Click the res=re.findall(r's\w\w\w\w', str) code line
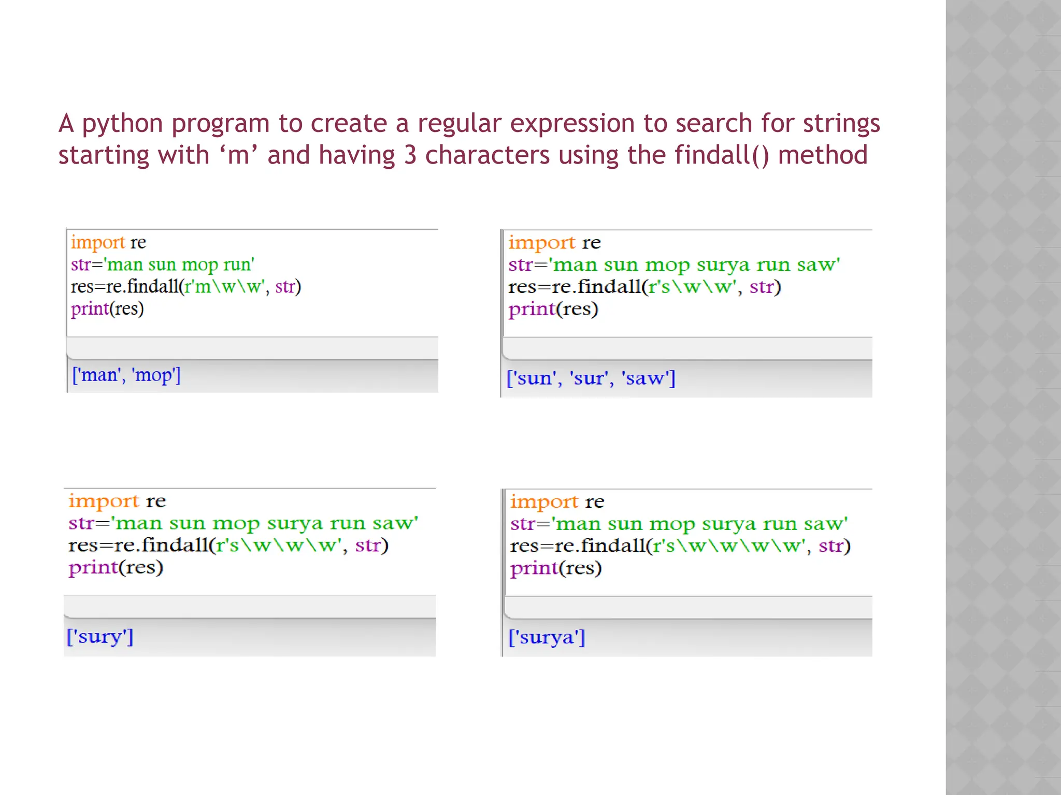Viewport: 1061px width, 795px height. 680,546
